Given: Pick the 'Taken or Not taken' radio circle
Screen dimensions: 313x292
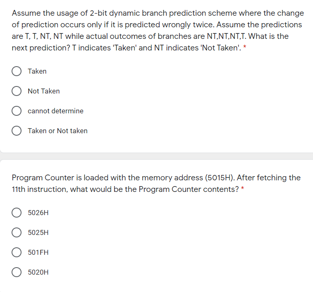Looking at the screenshot, I should point(17,131).
